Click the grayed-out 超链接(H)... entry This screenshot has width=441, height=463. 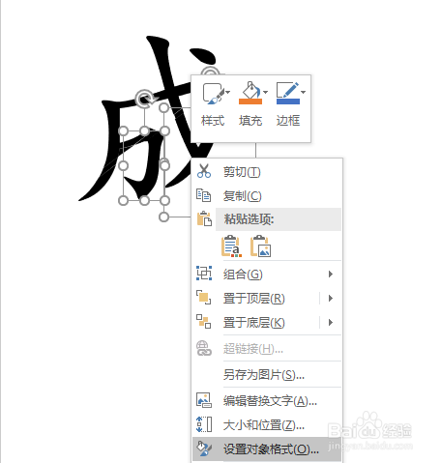point(267,349)
